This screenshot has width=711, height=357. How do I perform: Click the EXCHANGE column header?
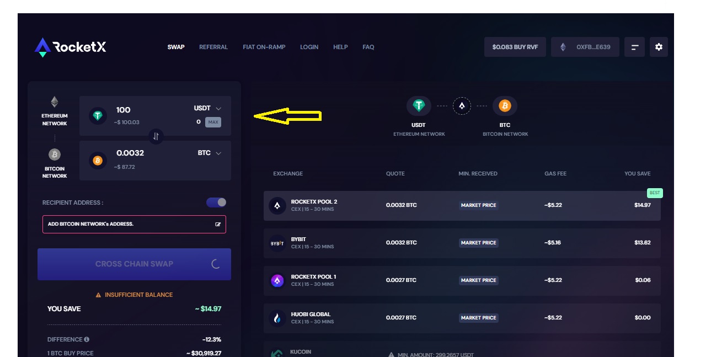[x=288, y=174]
